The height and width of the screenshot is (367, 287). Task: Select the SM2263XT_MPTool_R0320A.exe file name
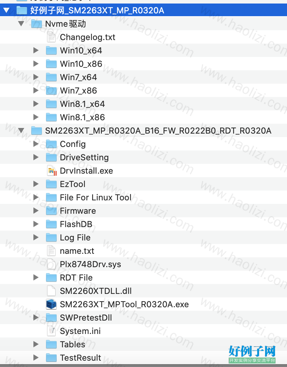[124, 304]
